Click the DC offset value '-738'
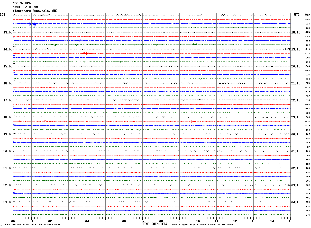Image resolution: width=311 pixels, height=228 pixels. [307, 28]
